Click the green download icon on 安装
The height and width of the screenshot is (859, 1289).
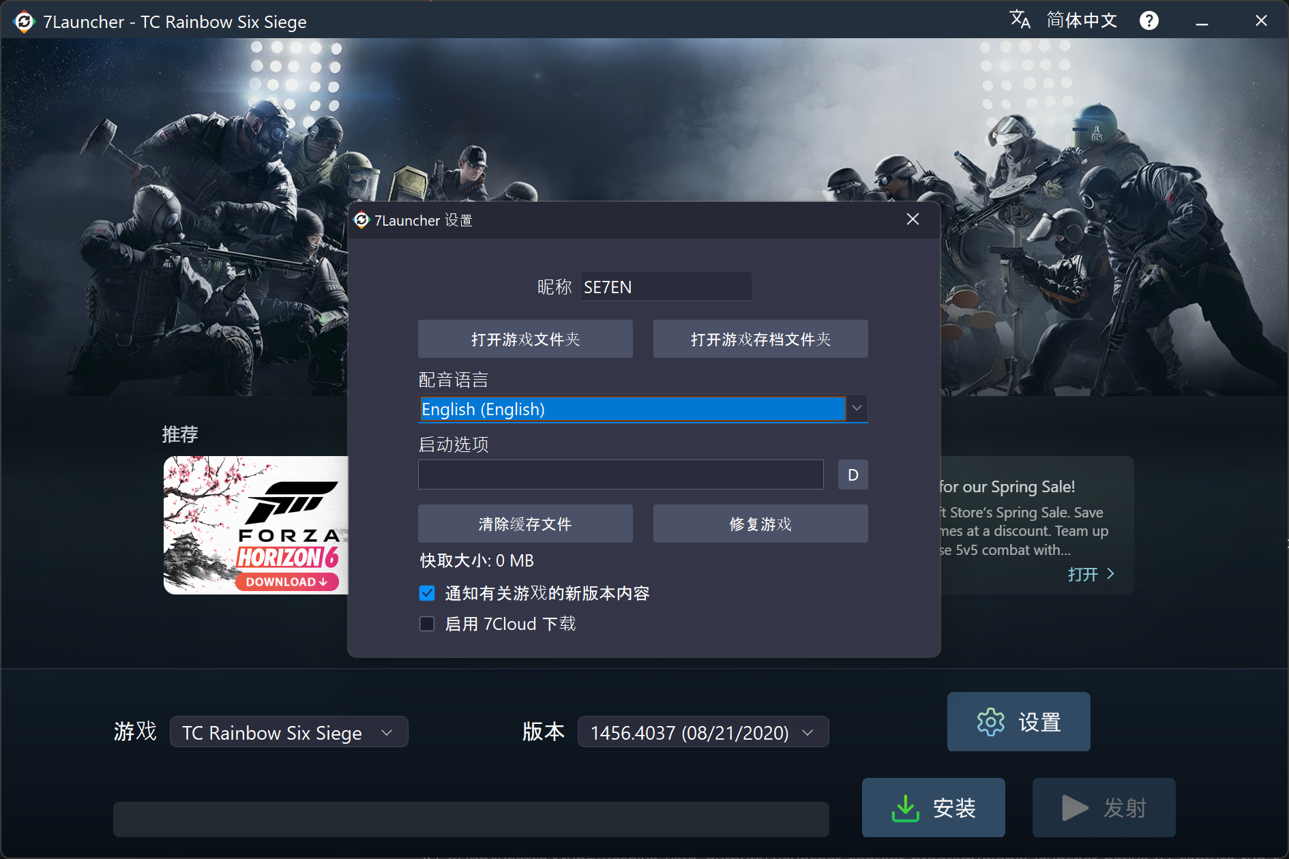(x=905, y=808)
